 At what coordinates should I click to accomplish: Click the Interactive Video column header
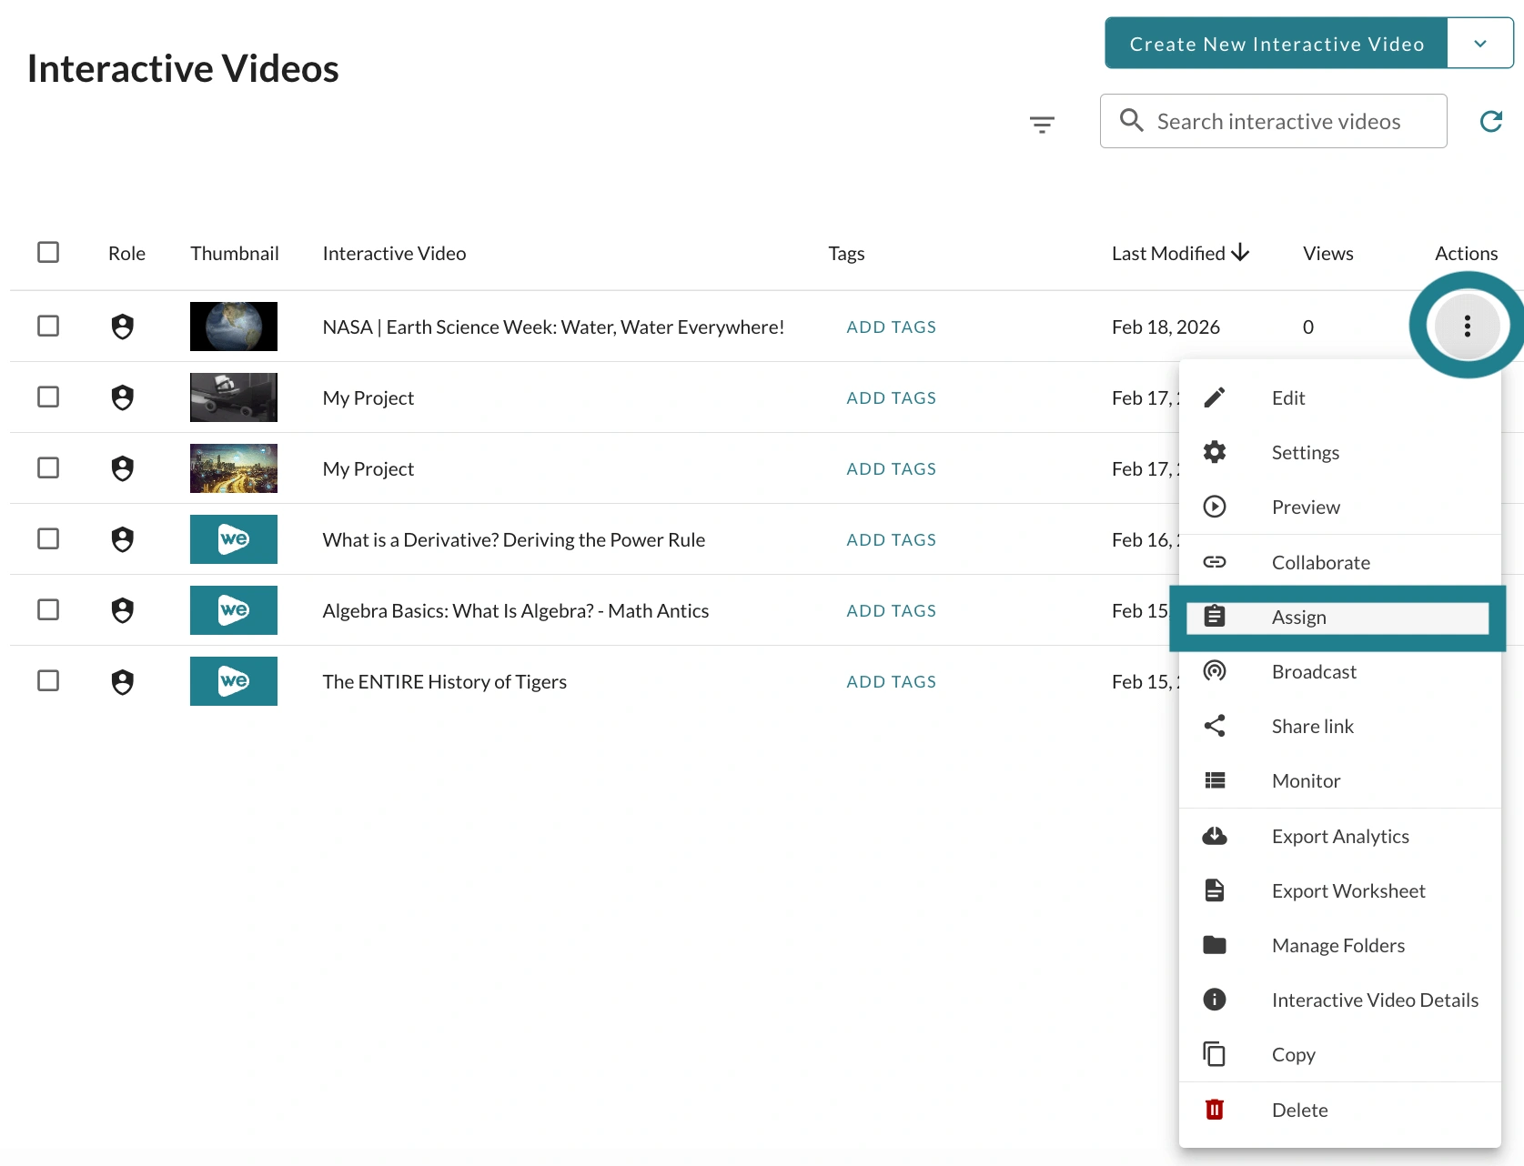[x=394, y=253]
